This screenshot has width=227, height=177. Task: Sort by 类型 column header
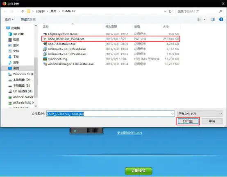137,27
